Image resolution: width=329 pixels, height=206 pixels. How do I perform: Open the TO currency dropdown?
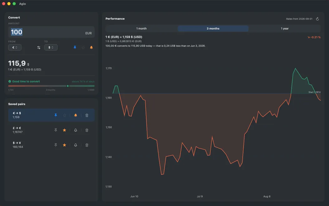click(x=51, y=47)
